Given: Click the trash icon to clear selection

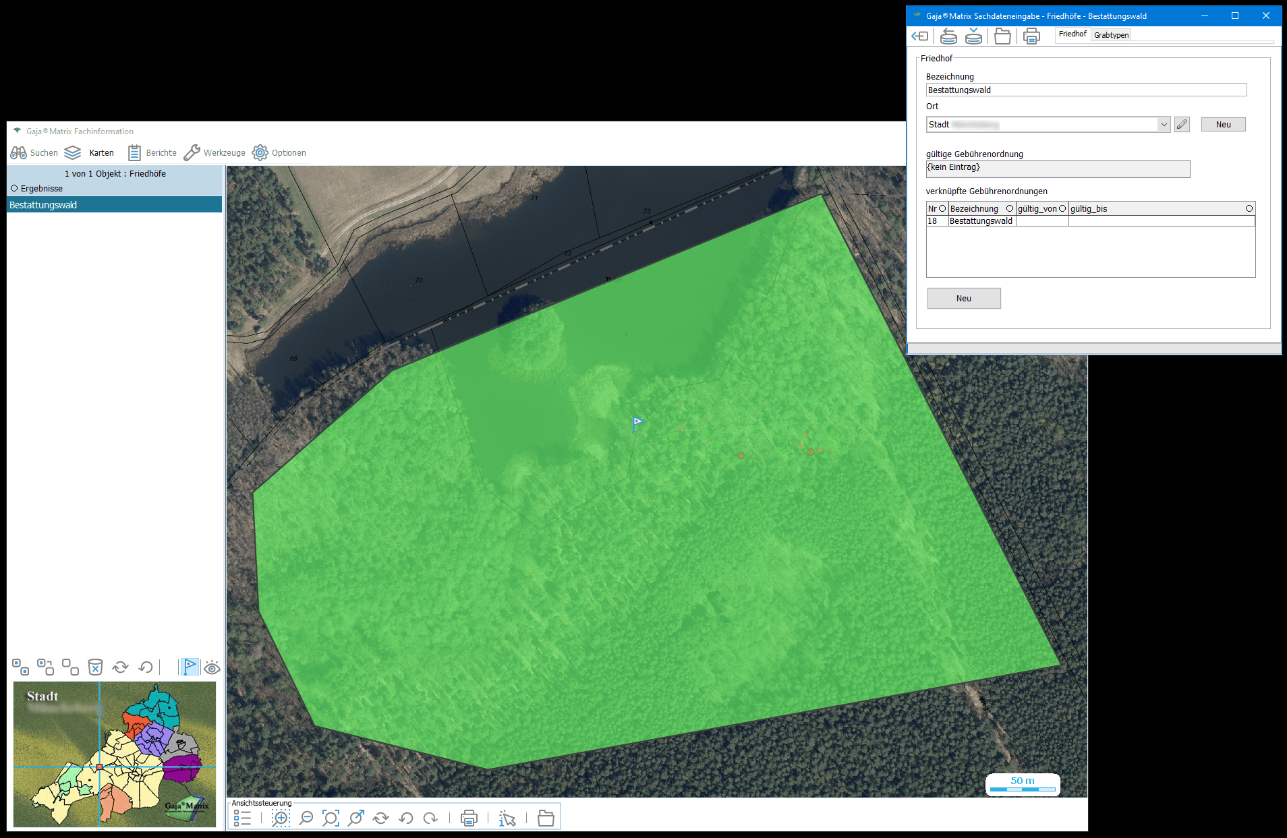Looking at the screenshot, I should tap(96, 667).
